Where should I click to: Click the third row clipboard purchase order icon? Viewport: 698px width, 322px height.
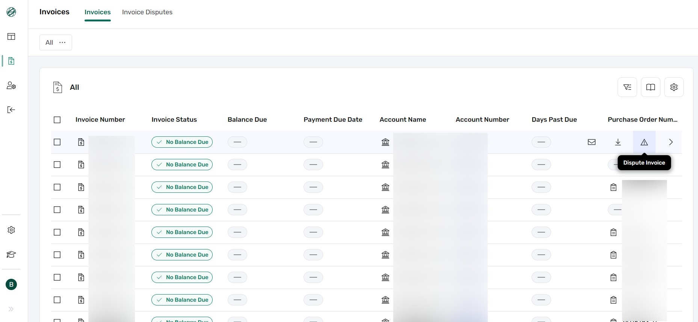click(x=613, y=187)
